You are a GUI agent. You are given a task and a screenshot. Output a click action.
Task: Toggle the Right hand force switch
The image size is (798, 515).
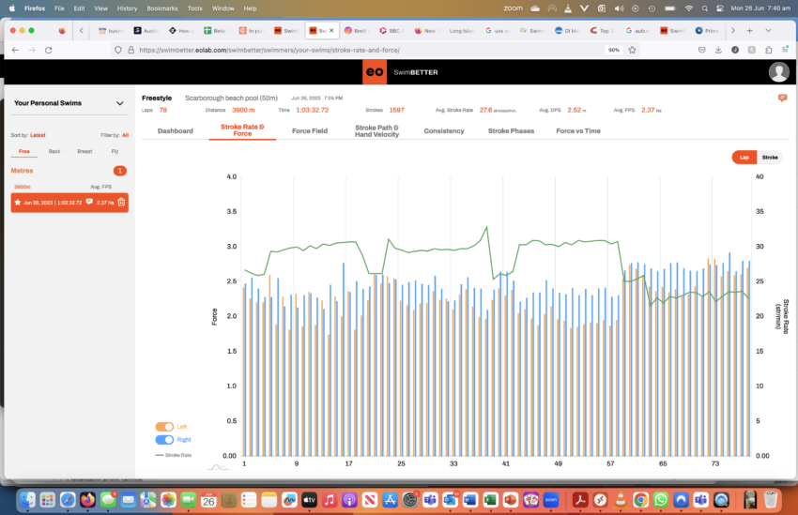coord(164,439)
